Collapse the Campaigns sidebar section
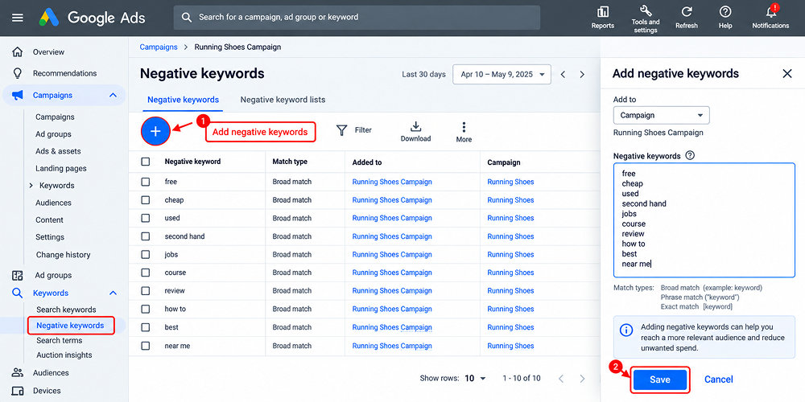The height and width of the screenshot is (402, 805). coord(113,95)
